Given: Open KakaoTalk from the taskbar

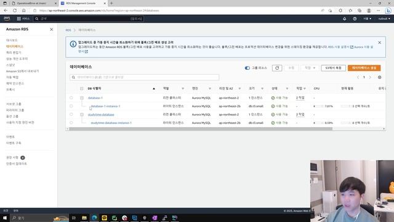Looking at the screenshot, I should pyautogui.click(x=104, y=218).
